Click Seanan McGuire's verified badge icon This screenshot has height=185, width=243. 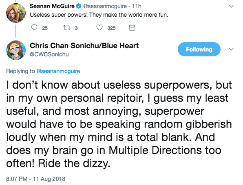click(x=79, y=6)
